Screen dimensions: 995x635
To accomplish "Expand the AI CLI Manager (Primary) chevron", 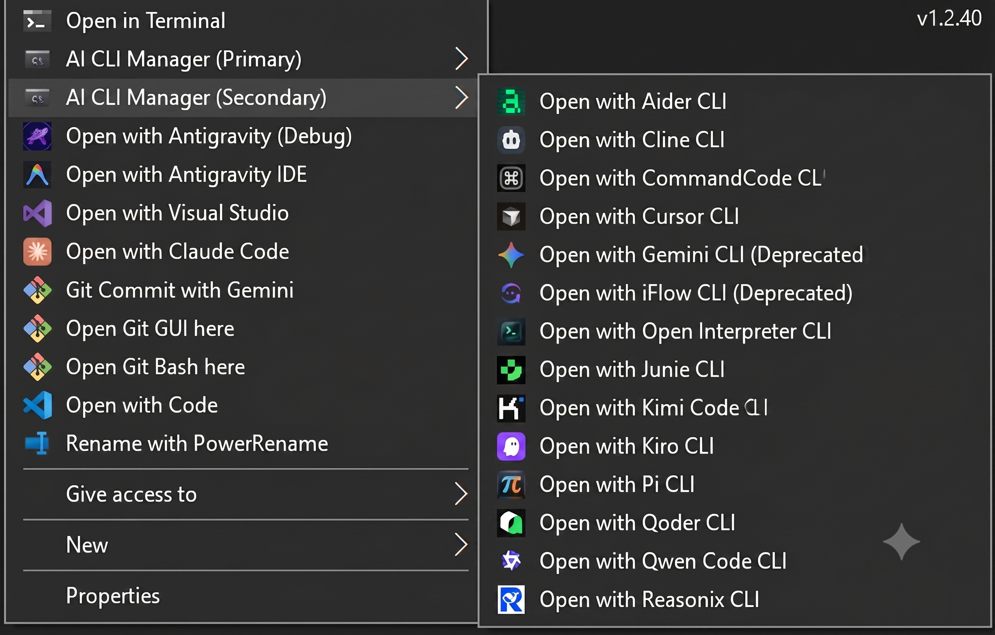I will (x=461, y=59).
